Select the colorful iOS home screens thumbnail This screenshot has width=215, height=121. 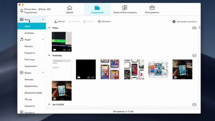click(x=110, y=69)
